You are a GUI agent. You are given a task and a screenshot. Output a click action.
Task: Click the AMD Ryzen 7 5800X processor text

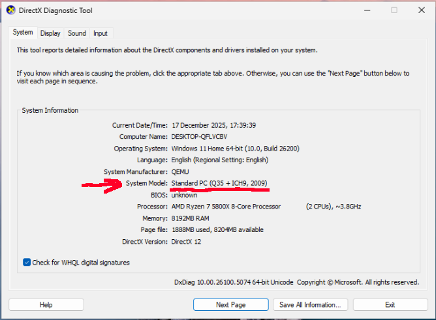click(226, 207)
